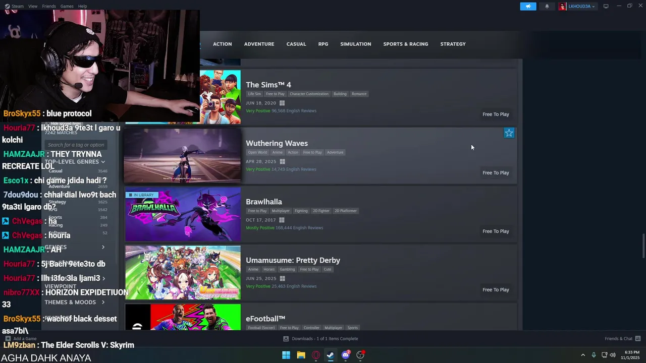
Task: Click the Horses tag on Umamusume
Action: click(269, 269)
